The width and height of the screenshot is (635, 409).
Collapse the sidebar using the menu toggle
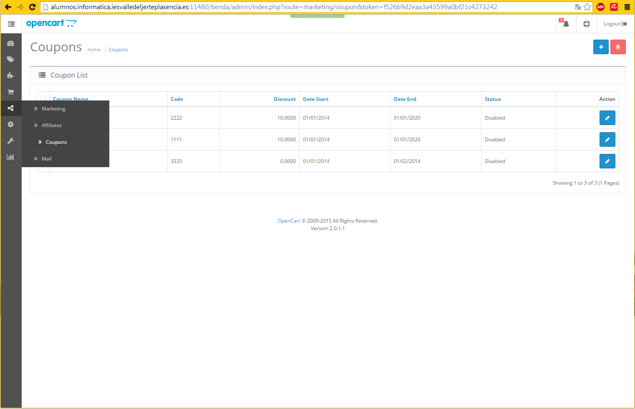11,24
